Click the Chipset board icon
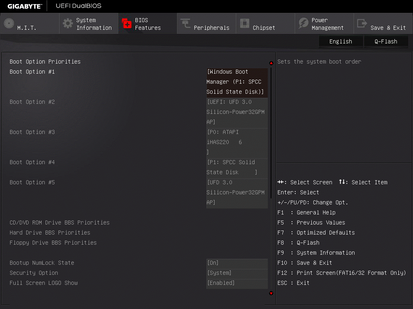 pyautogui.click(x=244, y=23)
